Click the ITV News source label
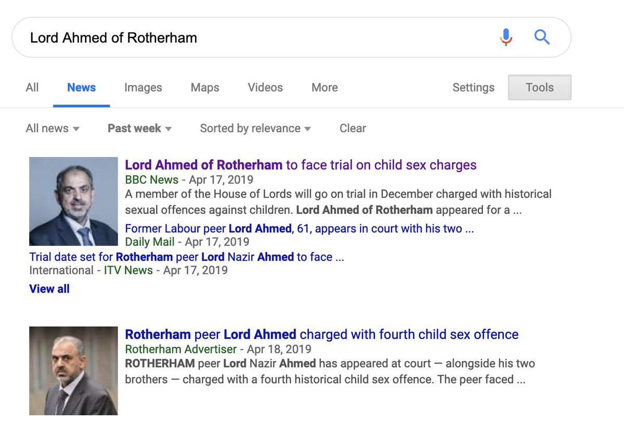Image resolution: width=624 pixels, height=433 pixels. pyautogui.click(x=128, y=270)
